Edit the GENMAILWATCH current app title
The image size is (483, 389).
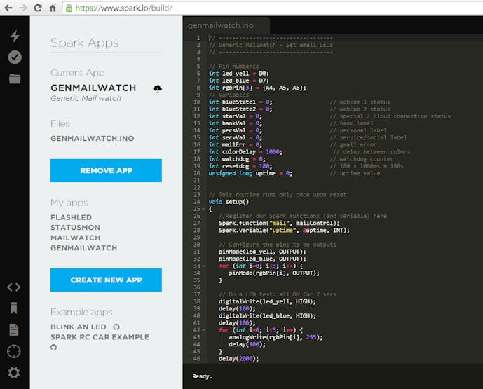(x=93, y=88)
